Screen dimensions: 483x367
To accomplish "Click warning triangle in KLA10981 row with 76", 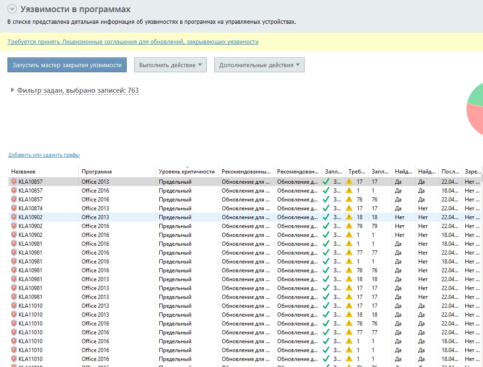I will [x=349, y=270].
